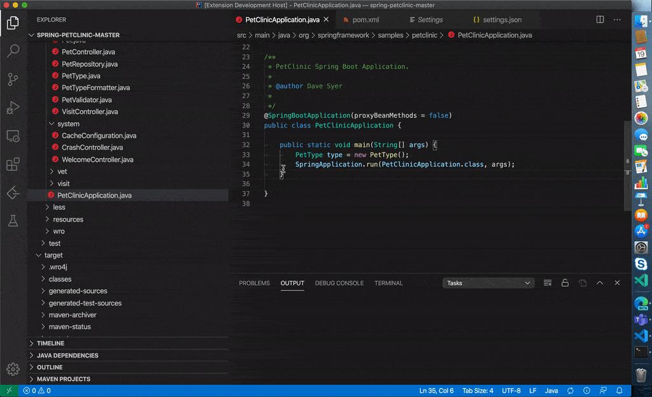The height and width of the screenshot is (397, 652).
Task: Open the TERMINAL panel tab
Action: coord(388,283)
